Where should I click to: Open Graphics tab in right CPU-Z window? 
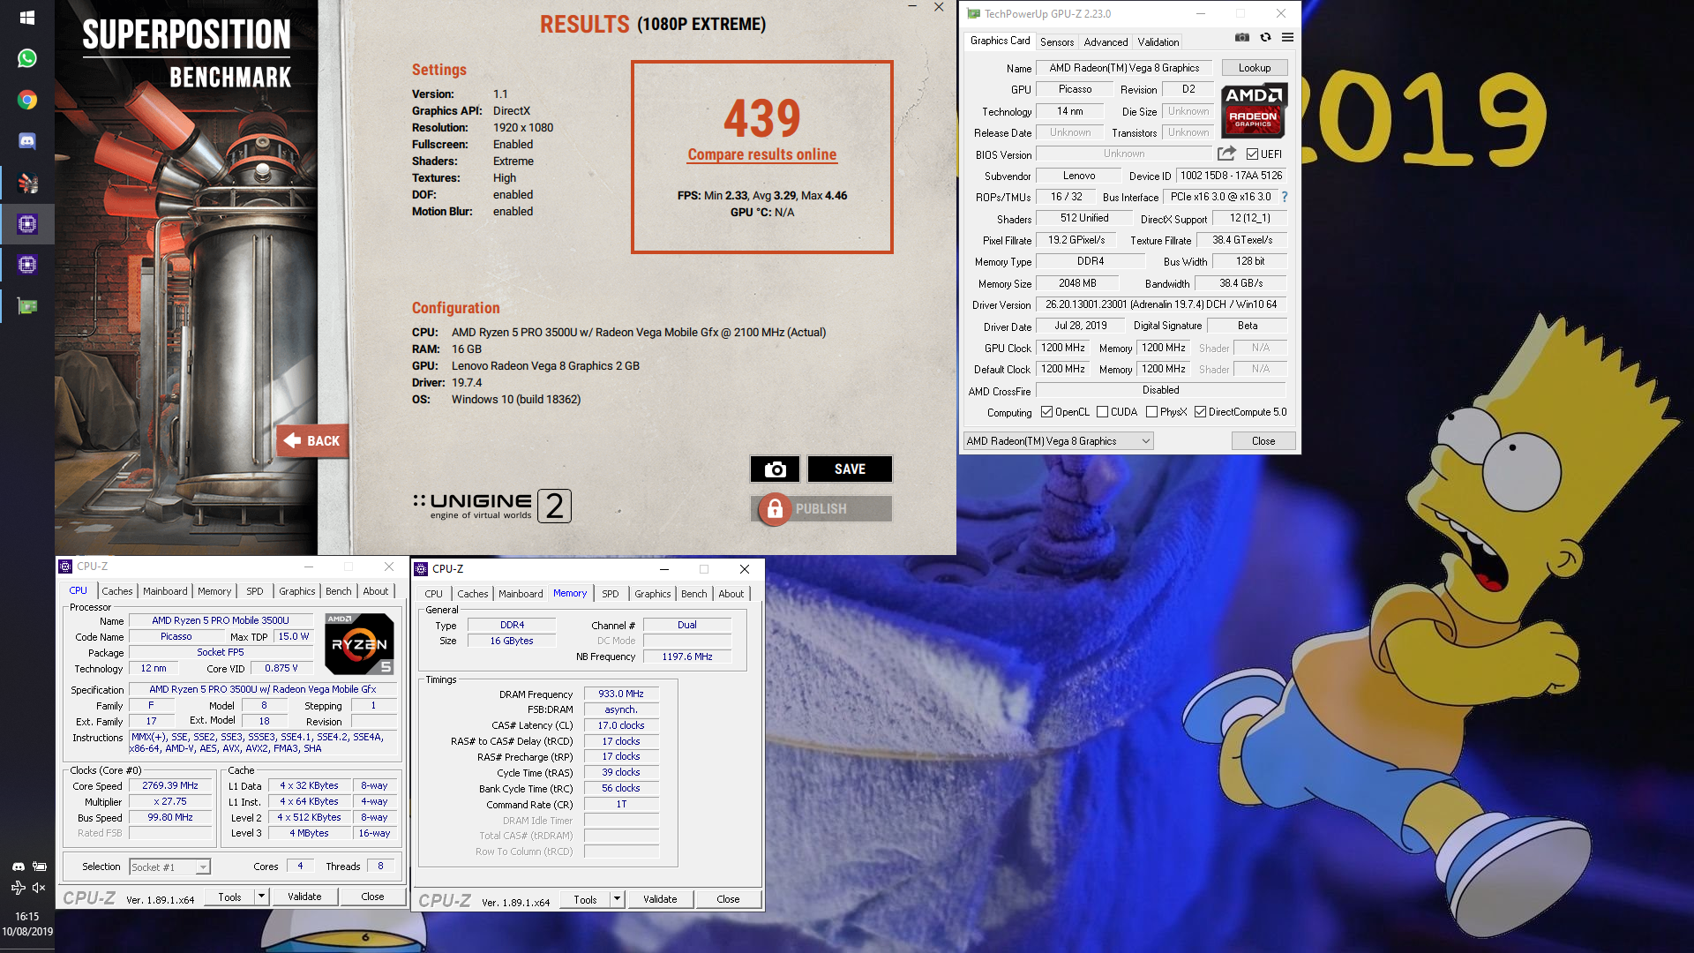pos(652,594)
